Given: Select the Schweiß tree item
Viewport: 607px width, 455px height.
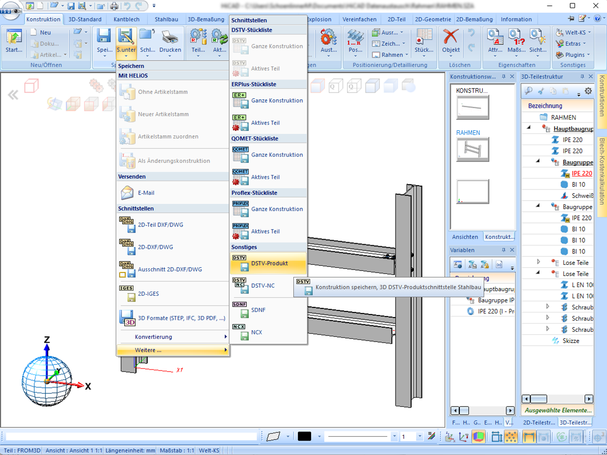Looking at the screenshot, I should click(582, 196).
